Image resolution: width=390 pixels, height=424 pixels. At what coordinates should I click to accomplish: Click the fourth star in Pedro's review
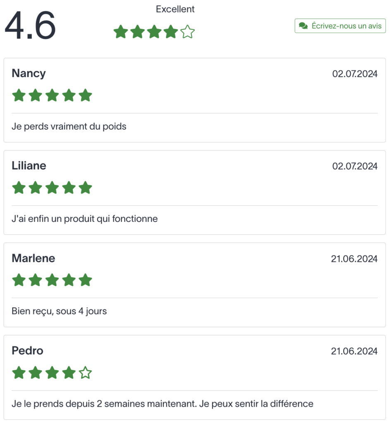click(69, 373)
